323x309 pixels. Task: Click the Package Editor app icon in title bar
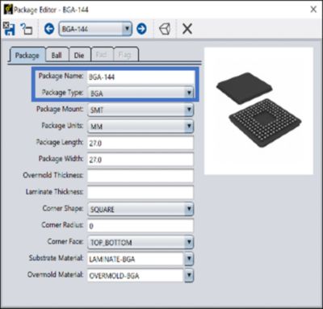click(8, 10)
